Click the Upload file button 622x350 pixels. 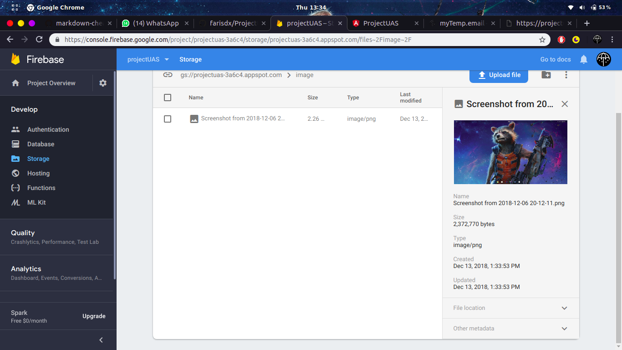(499, 75)
